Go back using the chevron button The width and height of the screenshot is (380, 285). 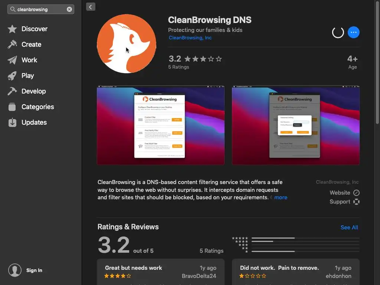91,7
